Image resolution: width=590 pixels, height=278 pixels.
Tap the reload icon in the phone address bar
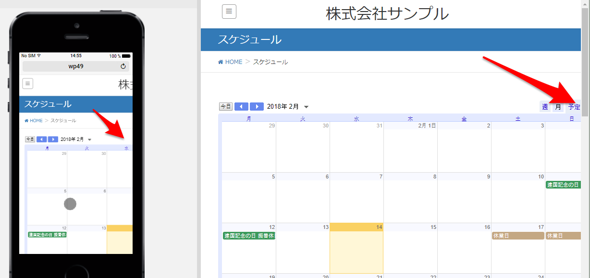(x=123, y=66)
